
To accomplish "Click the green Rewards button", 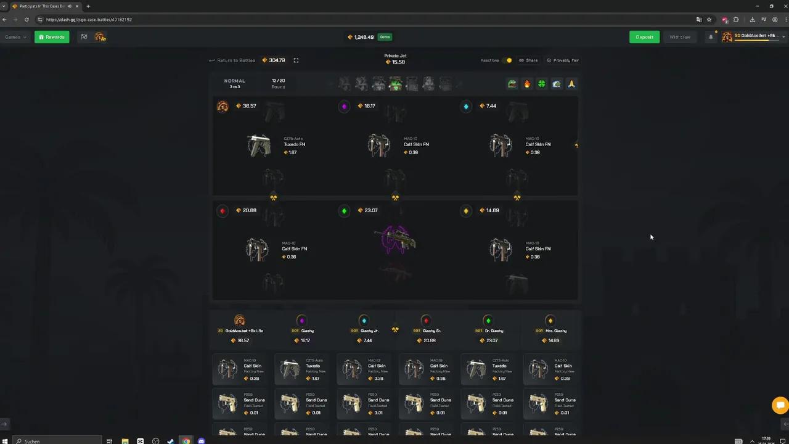I will pyautogui.click(x=52, y=37).
